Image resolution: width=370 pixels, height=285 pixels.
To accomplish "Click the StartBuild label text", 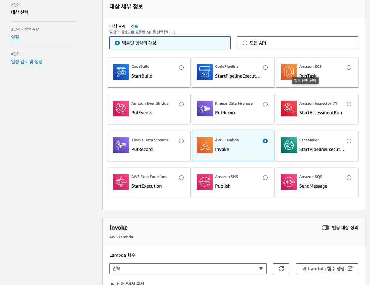I will click(x=142, y=76).
